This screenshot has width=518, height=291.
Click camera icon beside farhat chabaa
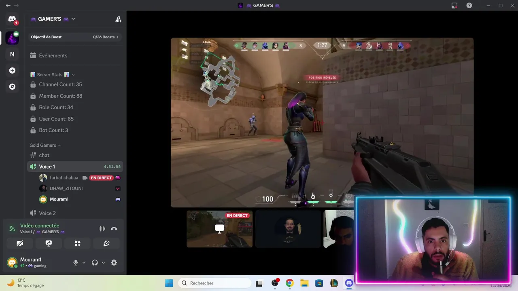(85, 178)
